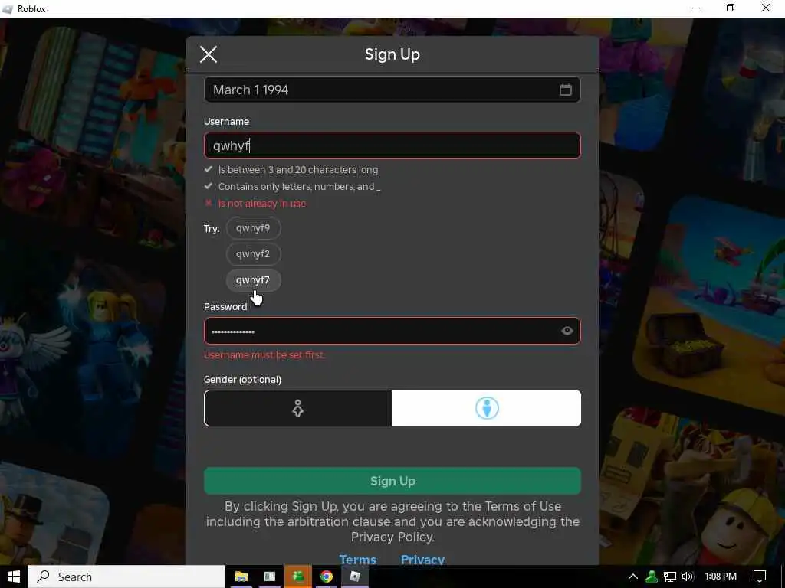Click the 'Is not already in use' error text
785x588 pixels.
tap(262, 204)
